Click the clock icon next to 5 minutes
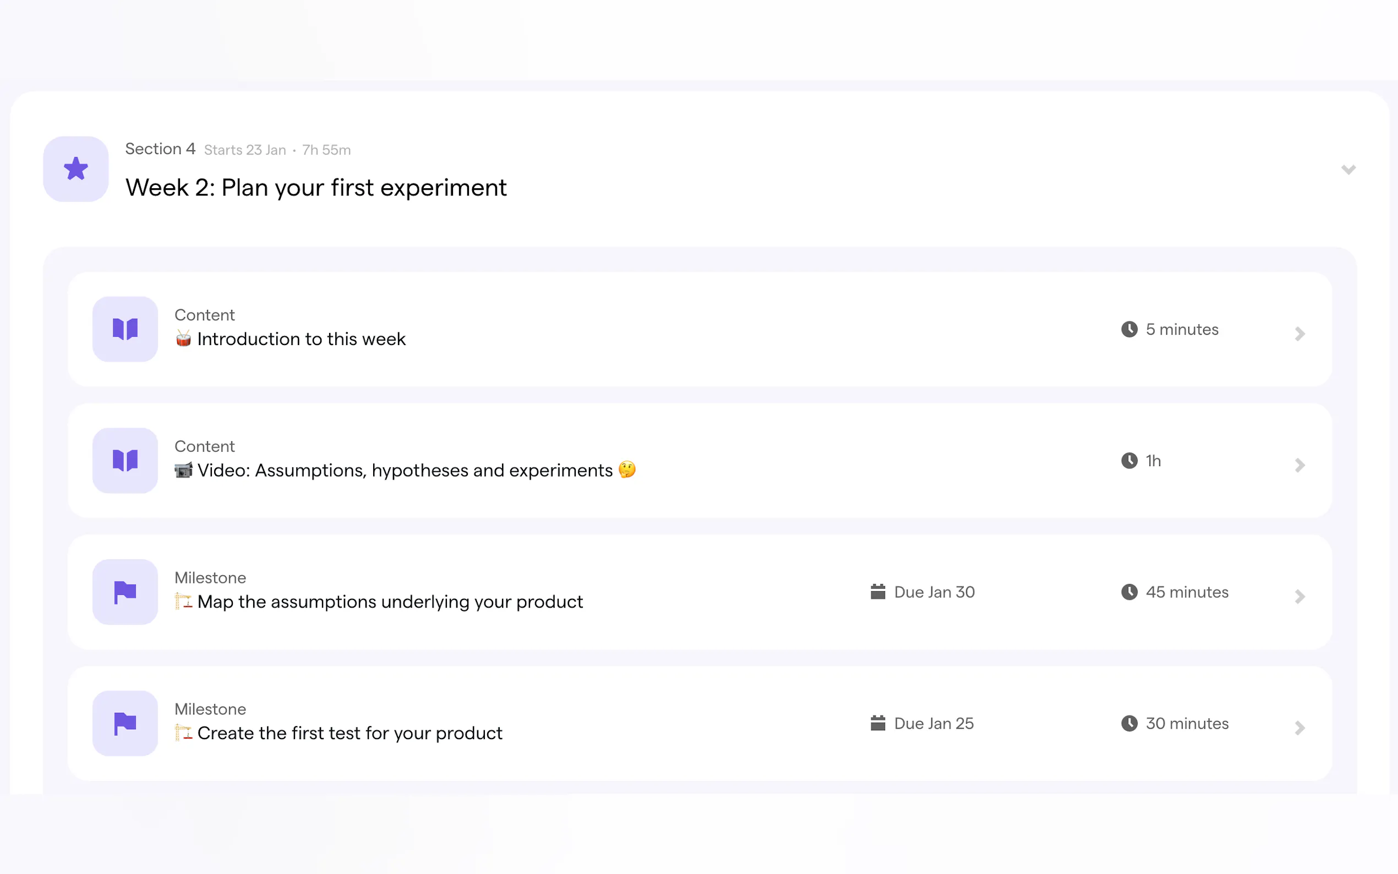Viewport: 1398px width, 874px height. pos(1129,329)
